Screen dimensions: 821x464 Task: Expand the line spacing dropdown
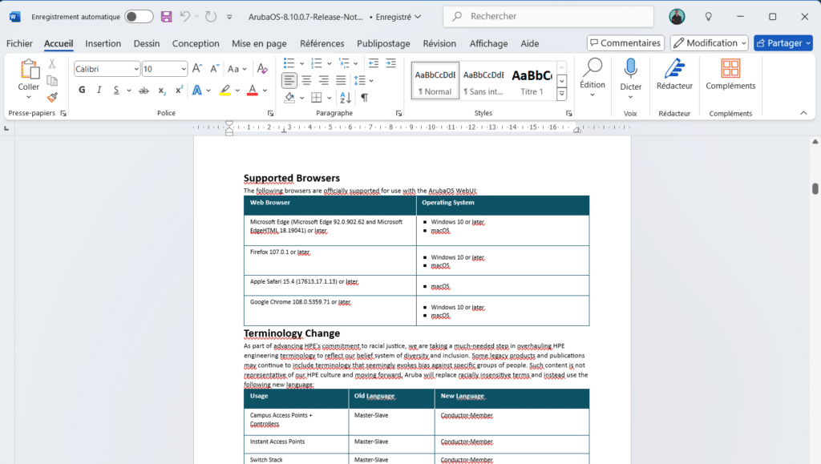click(x=371, y=81)
